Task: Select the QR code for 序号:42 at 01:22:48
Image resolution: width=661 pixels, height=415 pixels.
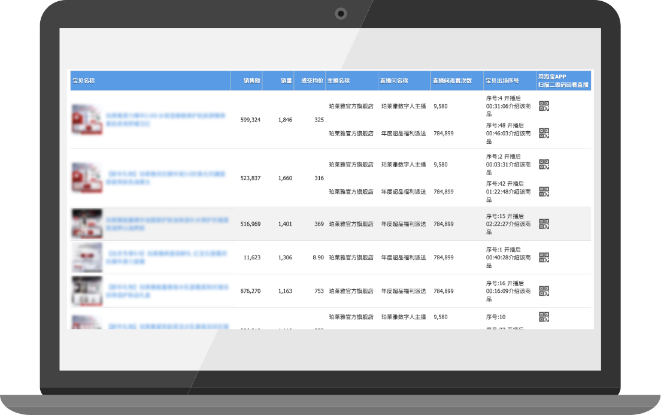Action: pos(544,192)
